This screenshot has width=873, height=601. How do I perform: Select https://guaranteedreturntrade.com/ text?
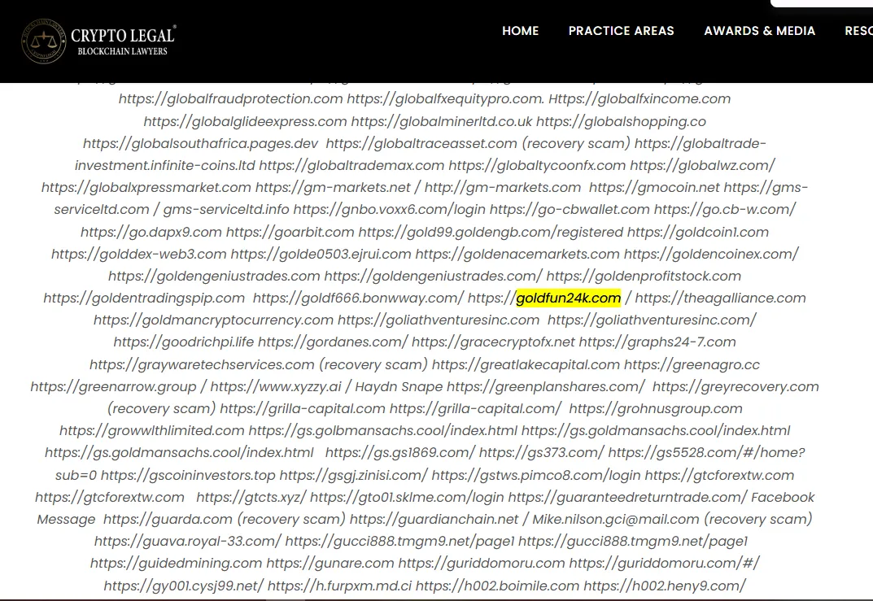[x=627, y=497]
